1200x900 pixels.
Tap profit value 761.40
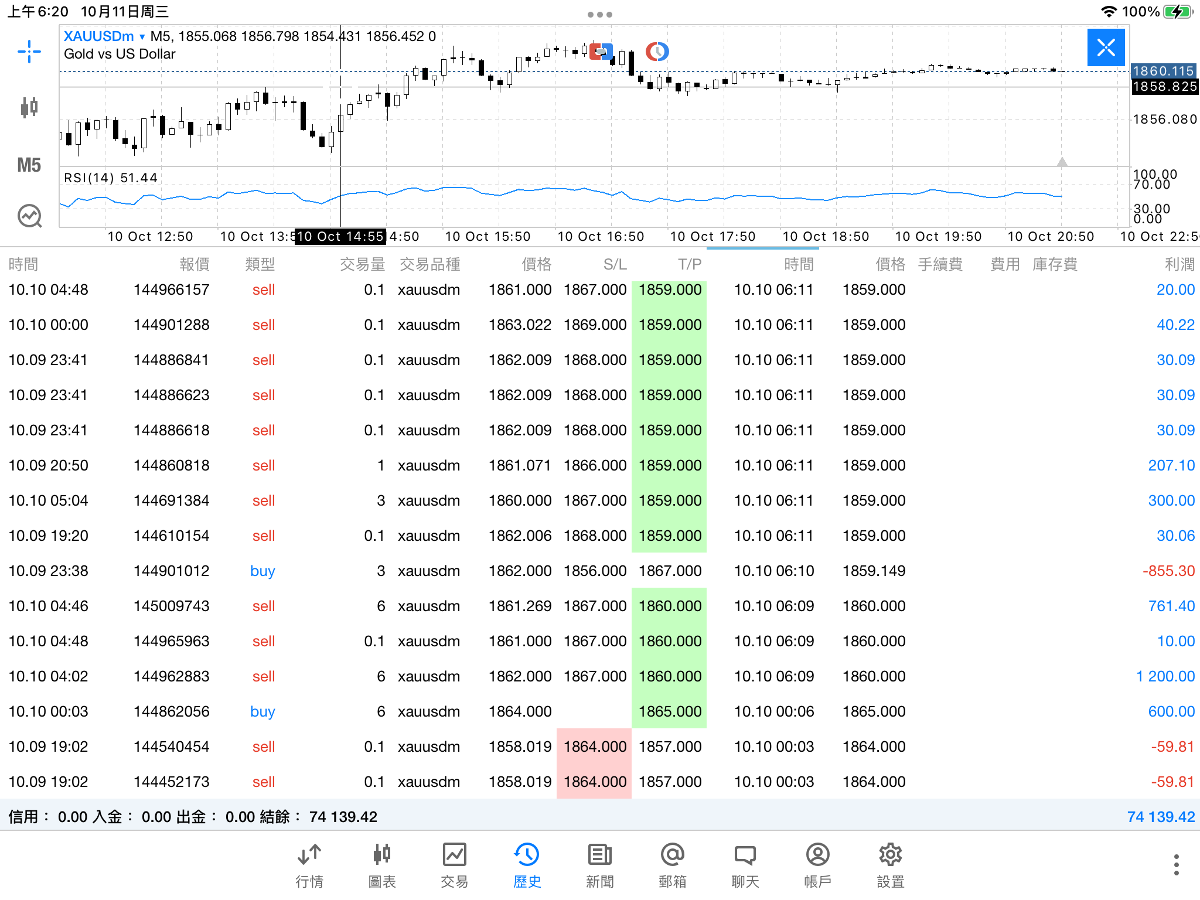tap(1171, 606)
